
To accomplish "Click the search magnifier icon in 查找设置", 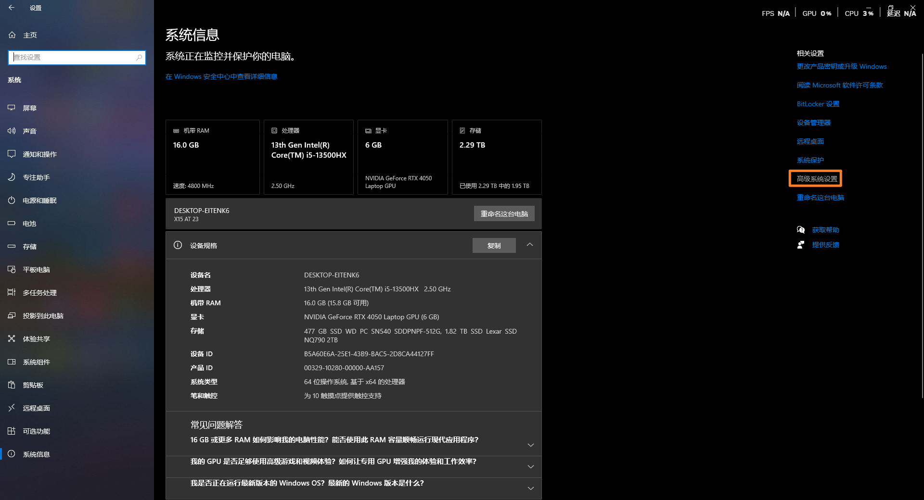I will [139, 57].
